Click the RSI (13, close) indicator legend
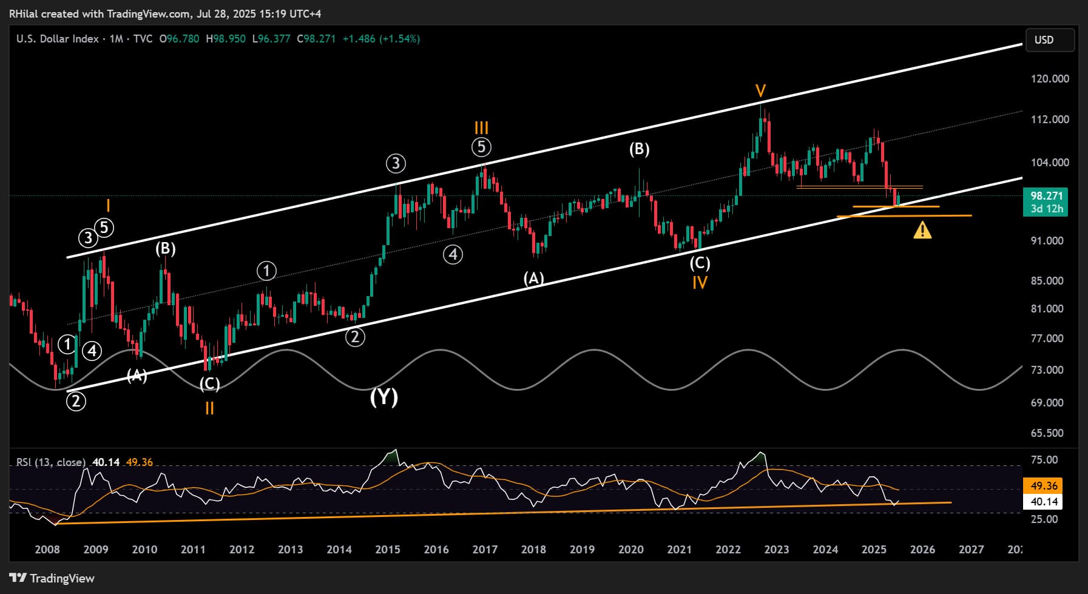The width and height of the screenshot is (1088, 594). click(51, 462)
